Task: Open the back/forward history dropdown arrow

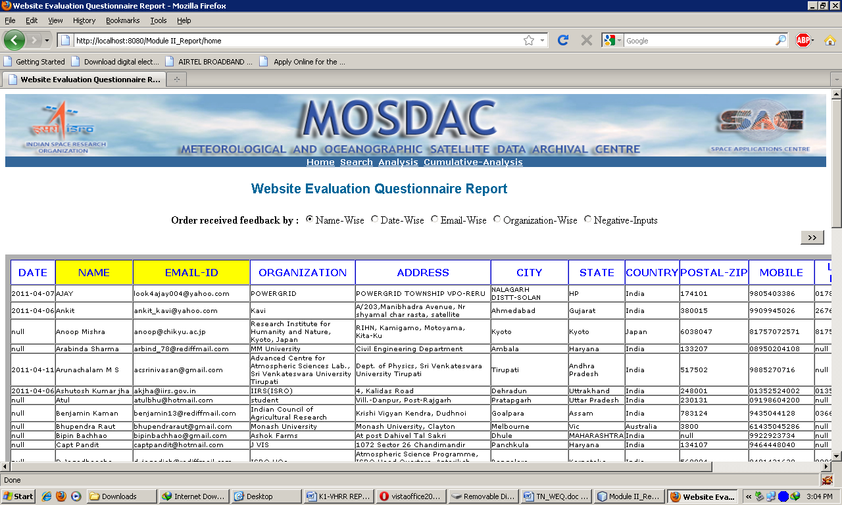Action: (47, 41)
